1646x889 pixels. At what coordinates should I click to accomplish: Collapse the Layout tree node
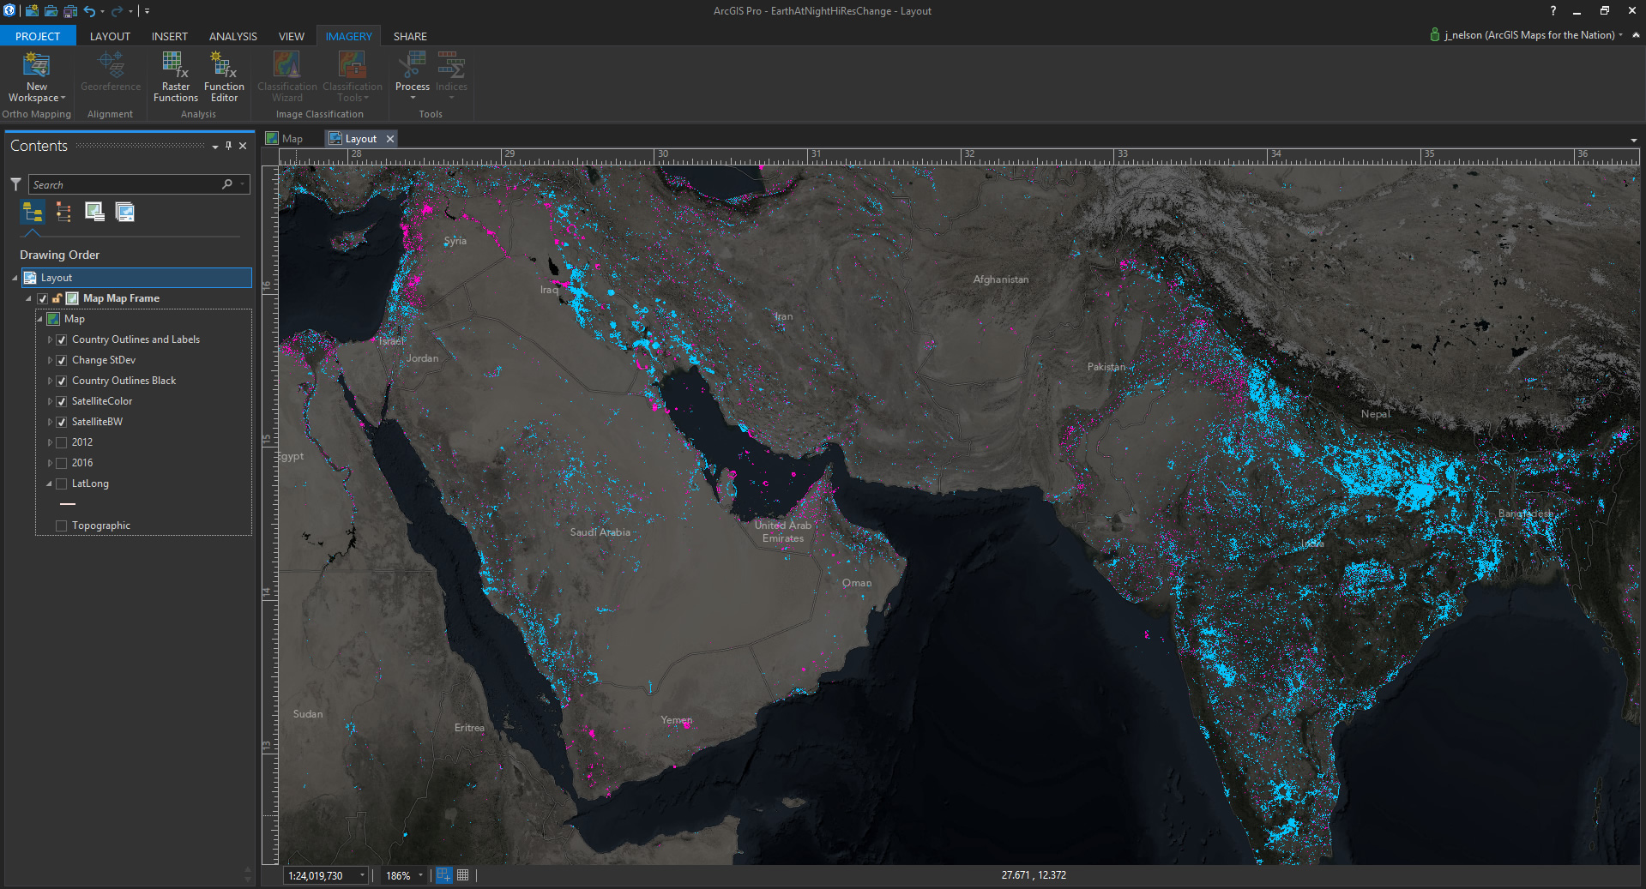pyautogui.click(x=15, y=278)
